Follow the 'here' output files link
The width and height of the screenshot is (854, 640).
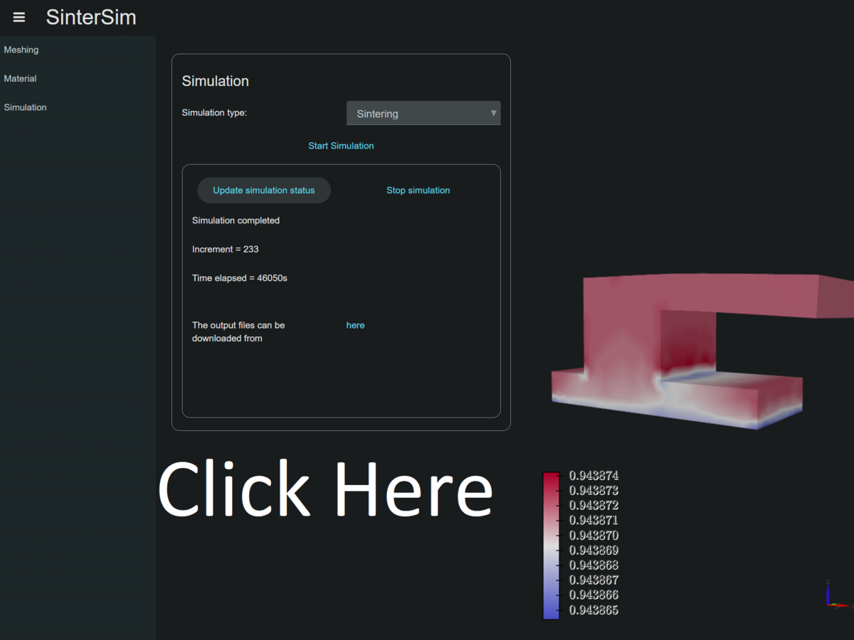click(x=355, y=325)
